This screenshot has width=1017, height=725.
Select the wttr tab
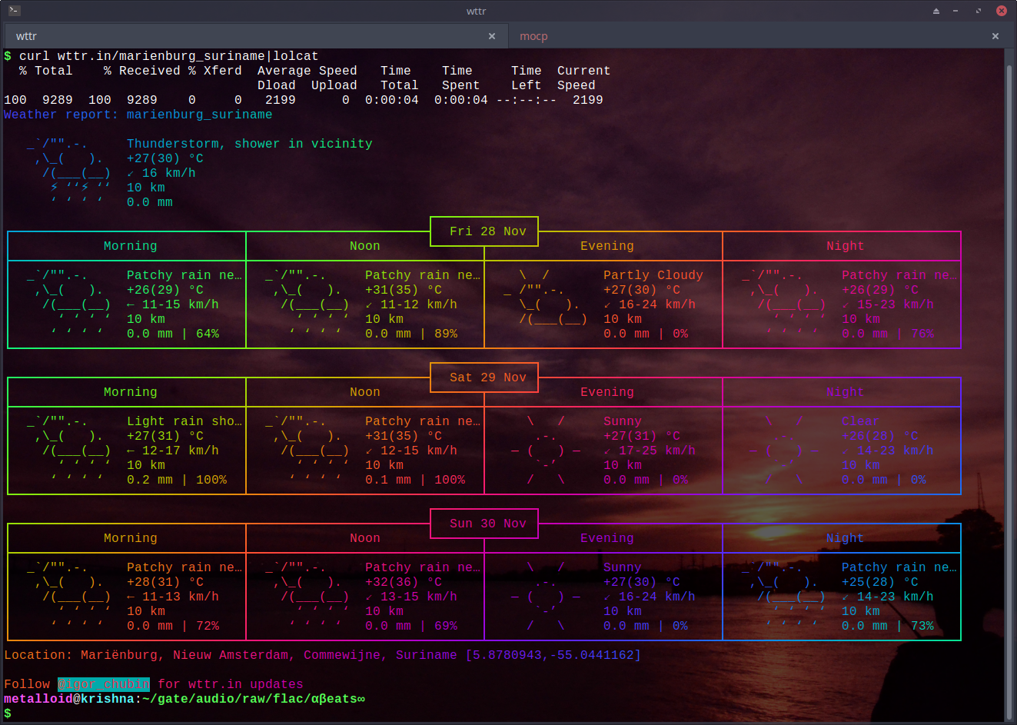coord(26,36)
